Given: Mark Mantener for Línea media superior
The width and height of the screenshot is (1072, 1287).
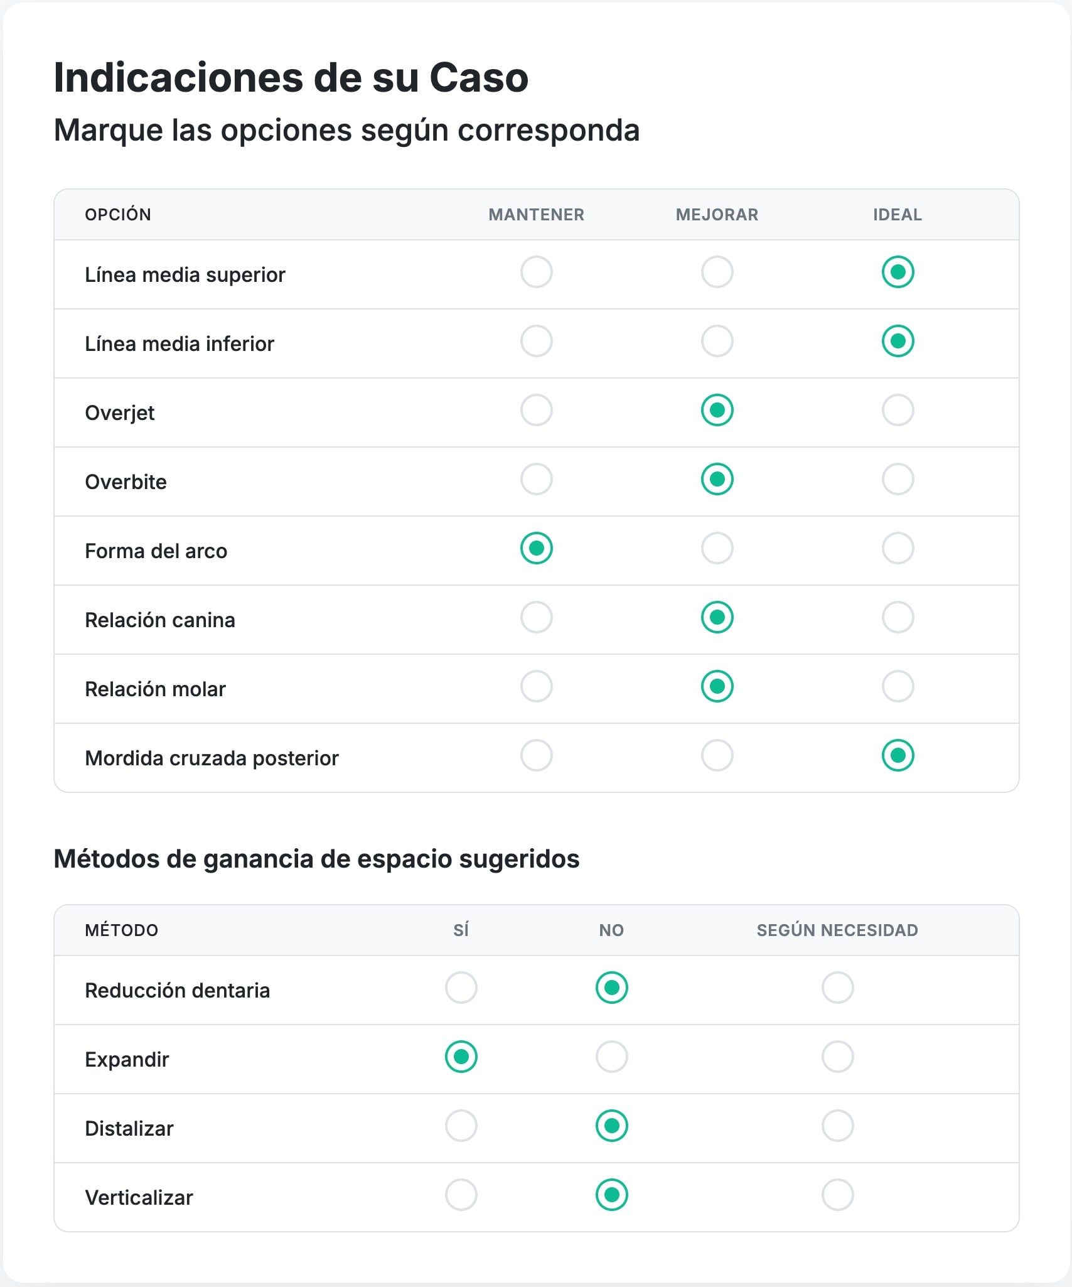Looking at the screenshot, I should [535, 273].
